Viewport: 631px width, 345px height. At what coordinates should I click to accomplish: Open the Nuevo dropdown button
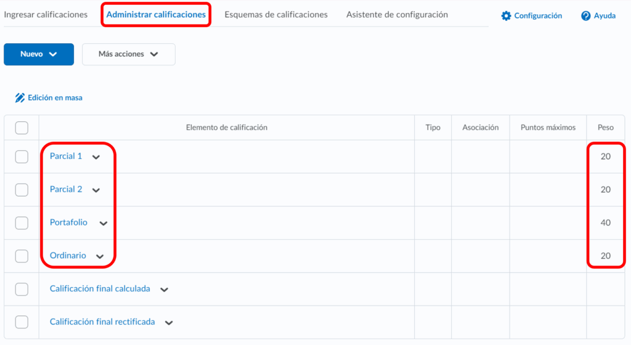[x=39, y=54]
